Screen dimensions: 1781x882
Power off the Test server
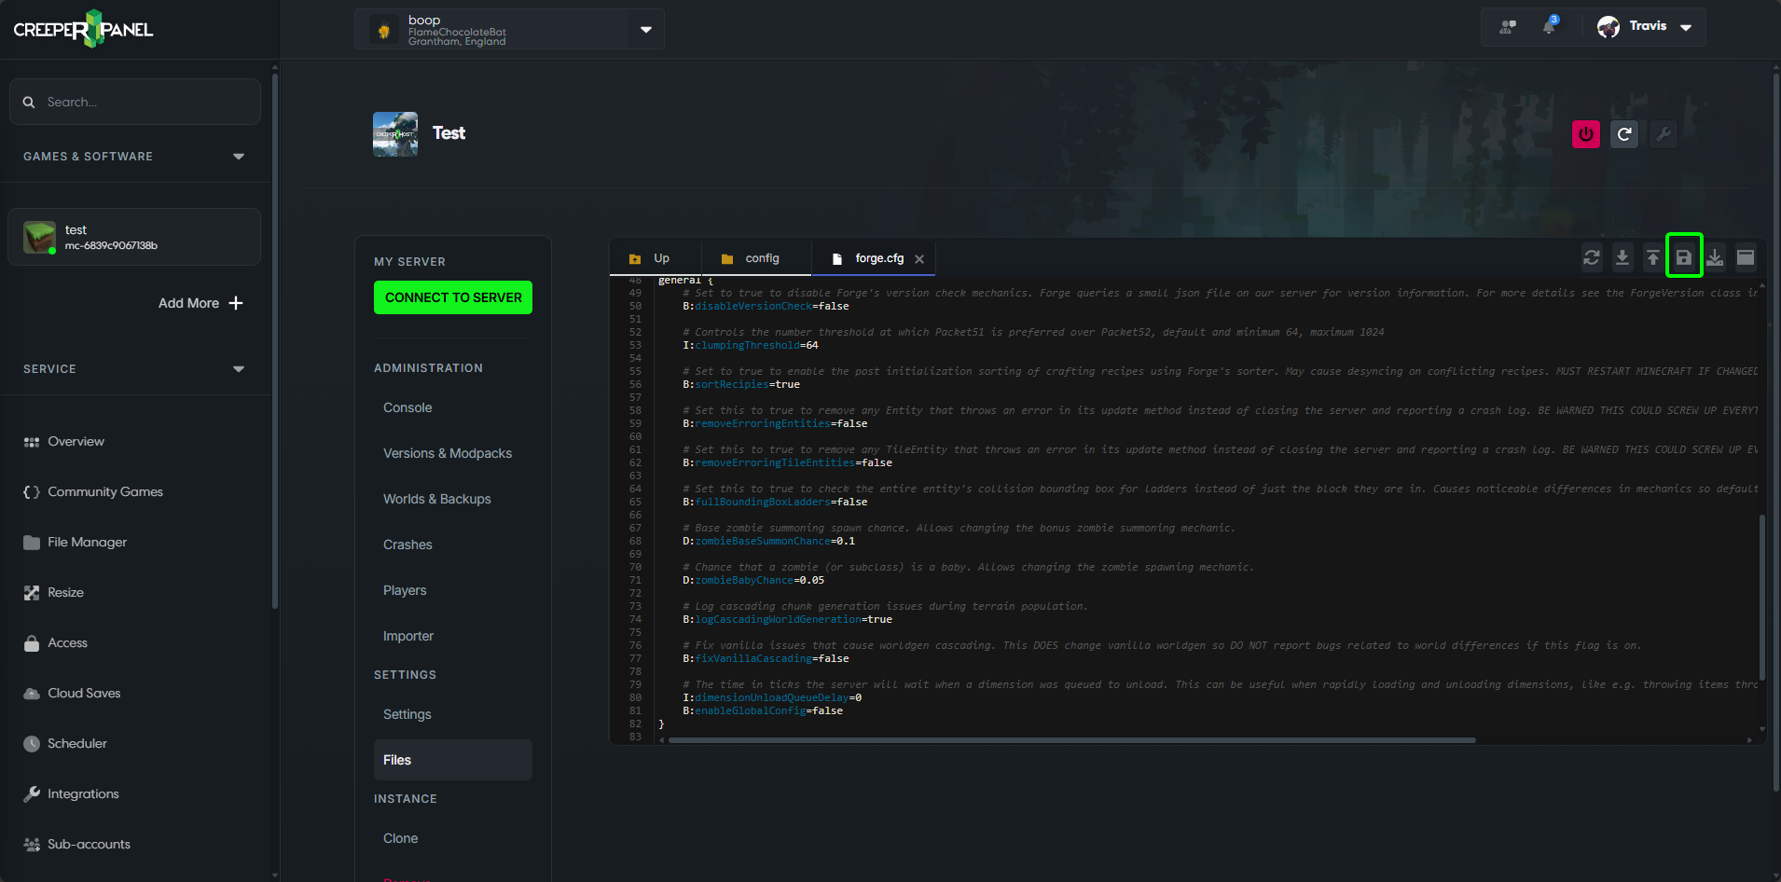click(1585, 133)
